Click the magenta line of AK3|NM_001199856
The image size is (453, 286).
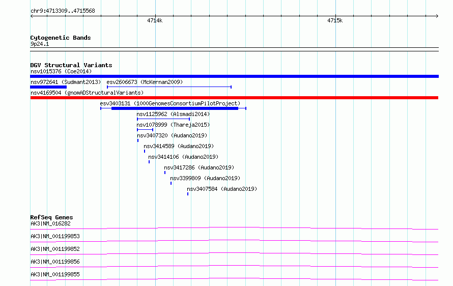pyautogui.click(x=234, y=266)
